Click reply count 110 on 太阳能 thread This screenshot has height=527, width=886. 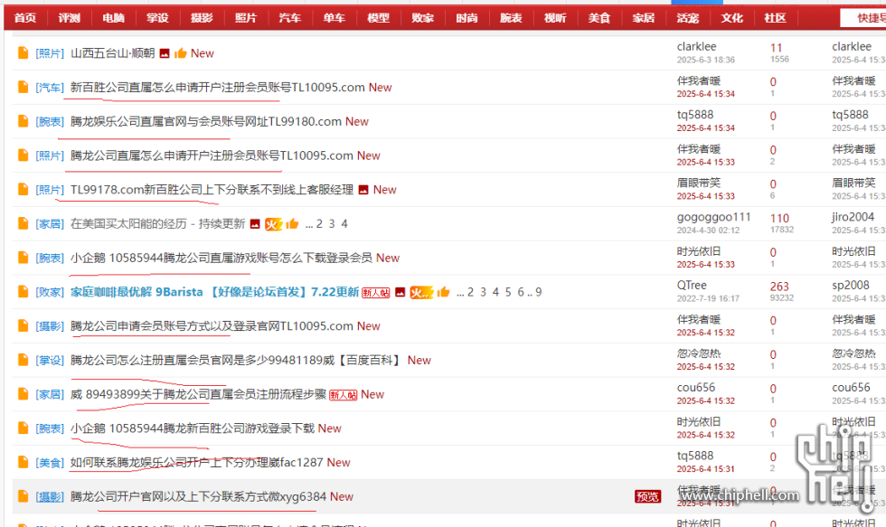pyautogui.click(x=779, y=218)
